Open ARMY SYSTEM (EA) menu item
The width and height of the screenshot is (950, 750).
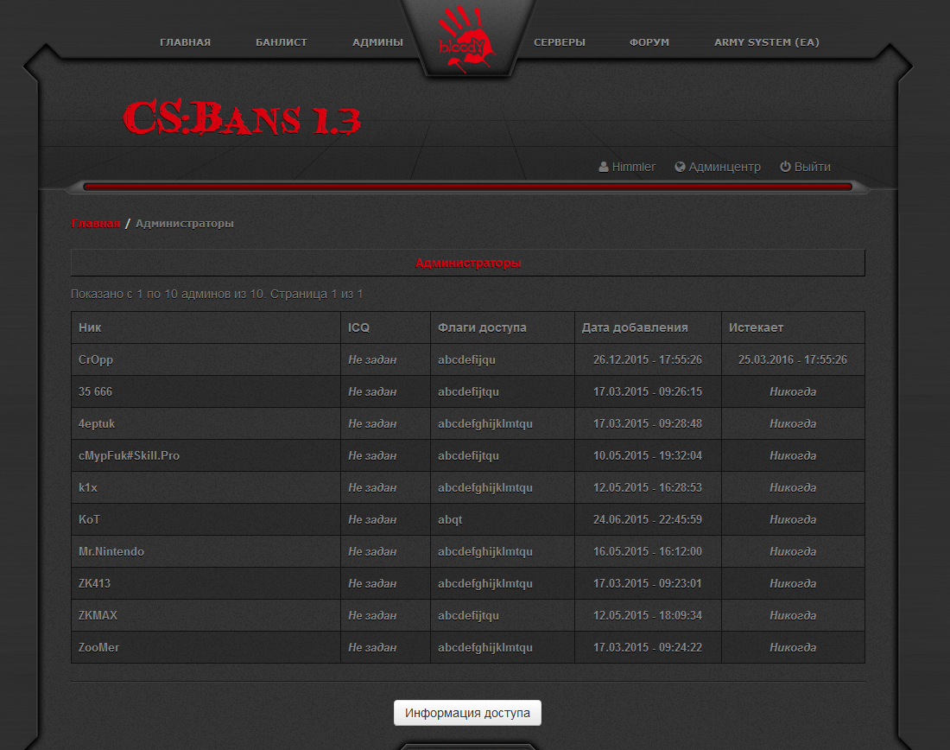[x=766, y=42]
